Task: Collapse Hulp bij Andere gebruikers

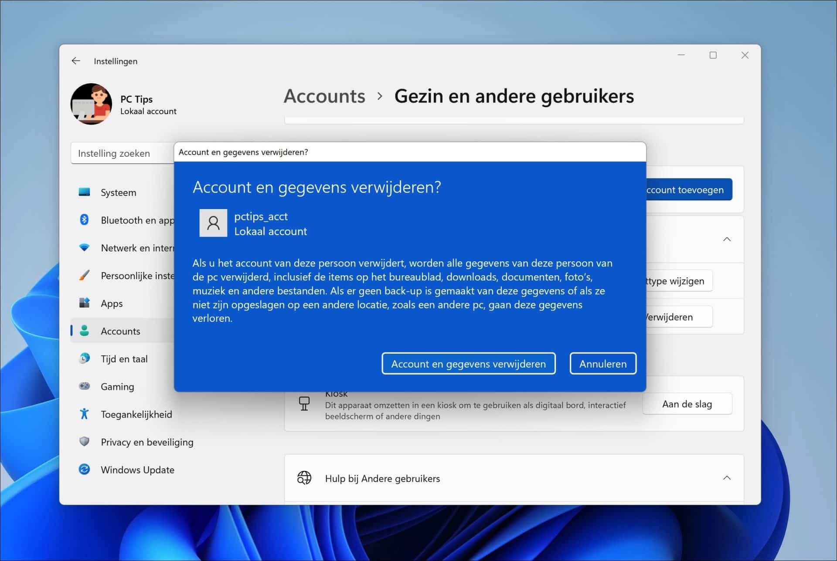Action: click(x=727, y=478)
